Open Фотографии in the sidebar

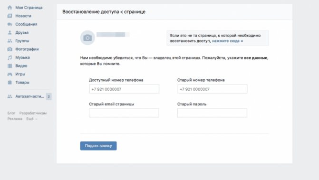pos(27,49)
